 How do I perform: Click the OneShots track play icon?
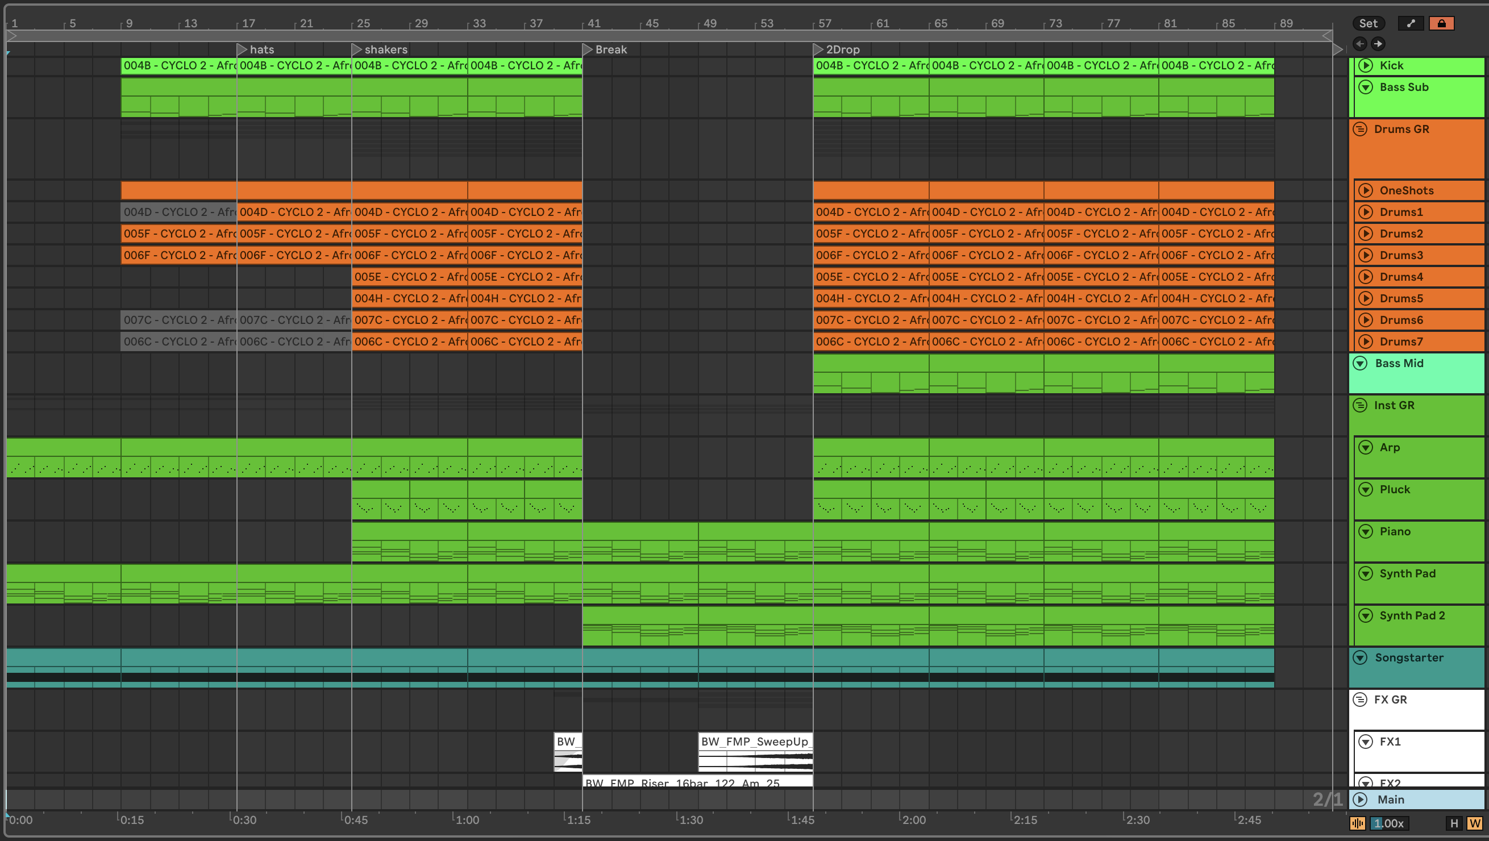(x=1365, y=190)
